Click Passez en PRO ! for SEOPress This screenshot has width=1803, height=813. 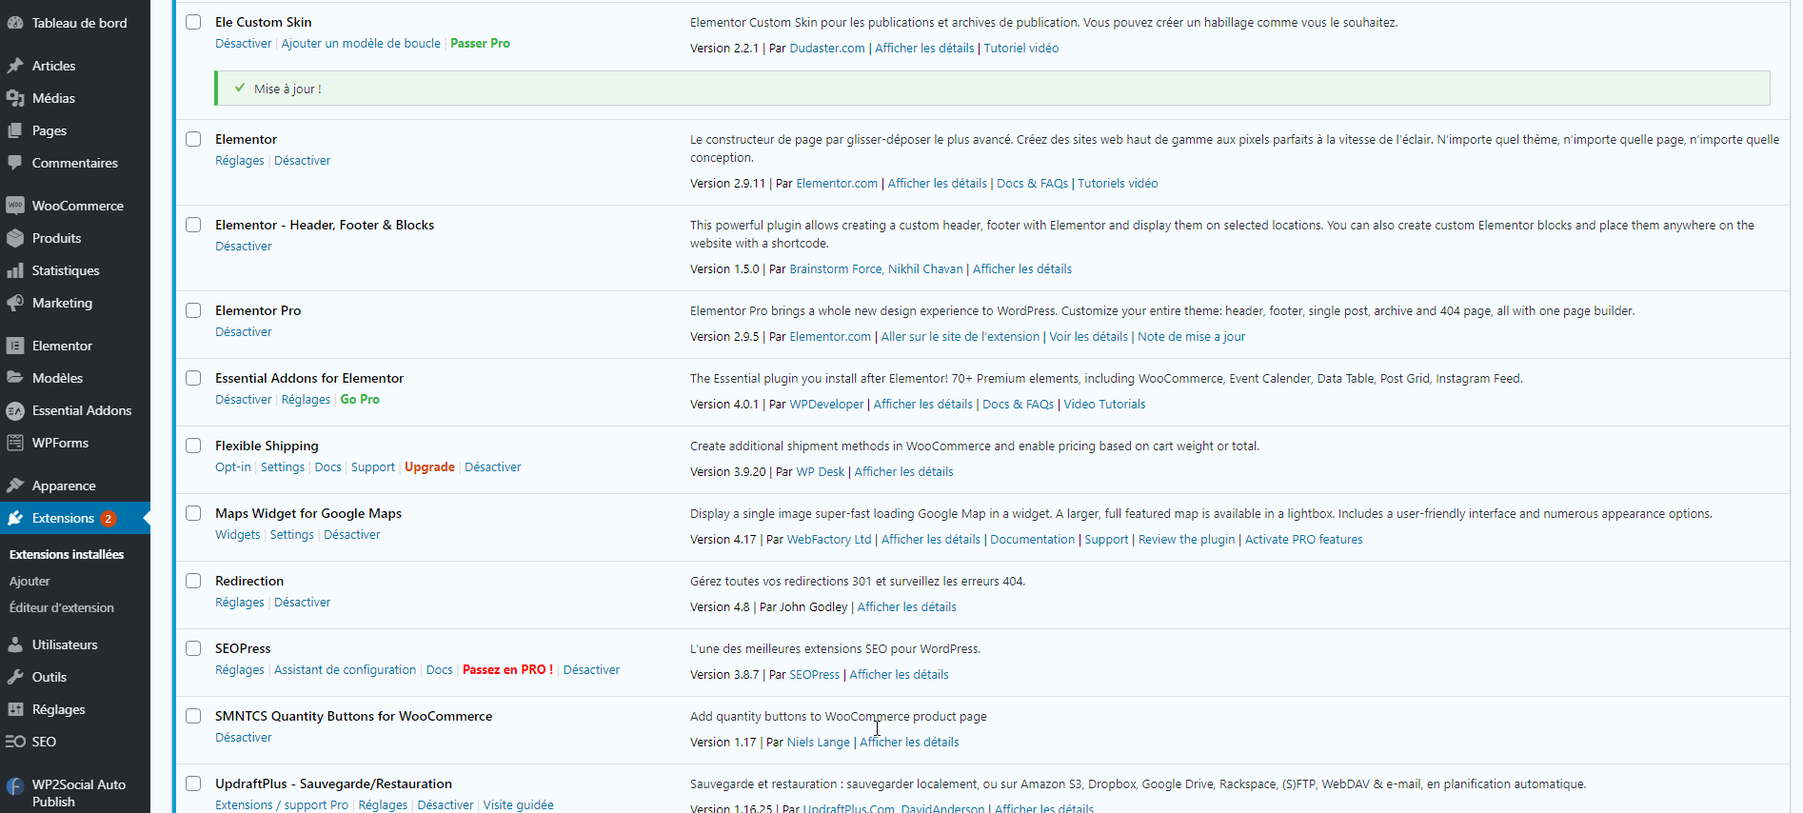pos(507,670)
